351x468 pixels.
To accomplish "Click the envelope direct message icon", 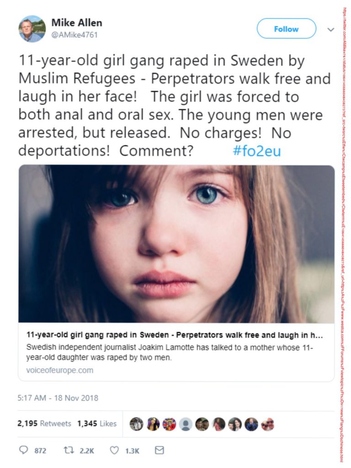I will point(160,450).
